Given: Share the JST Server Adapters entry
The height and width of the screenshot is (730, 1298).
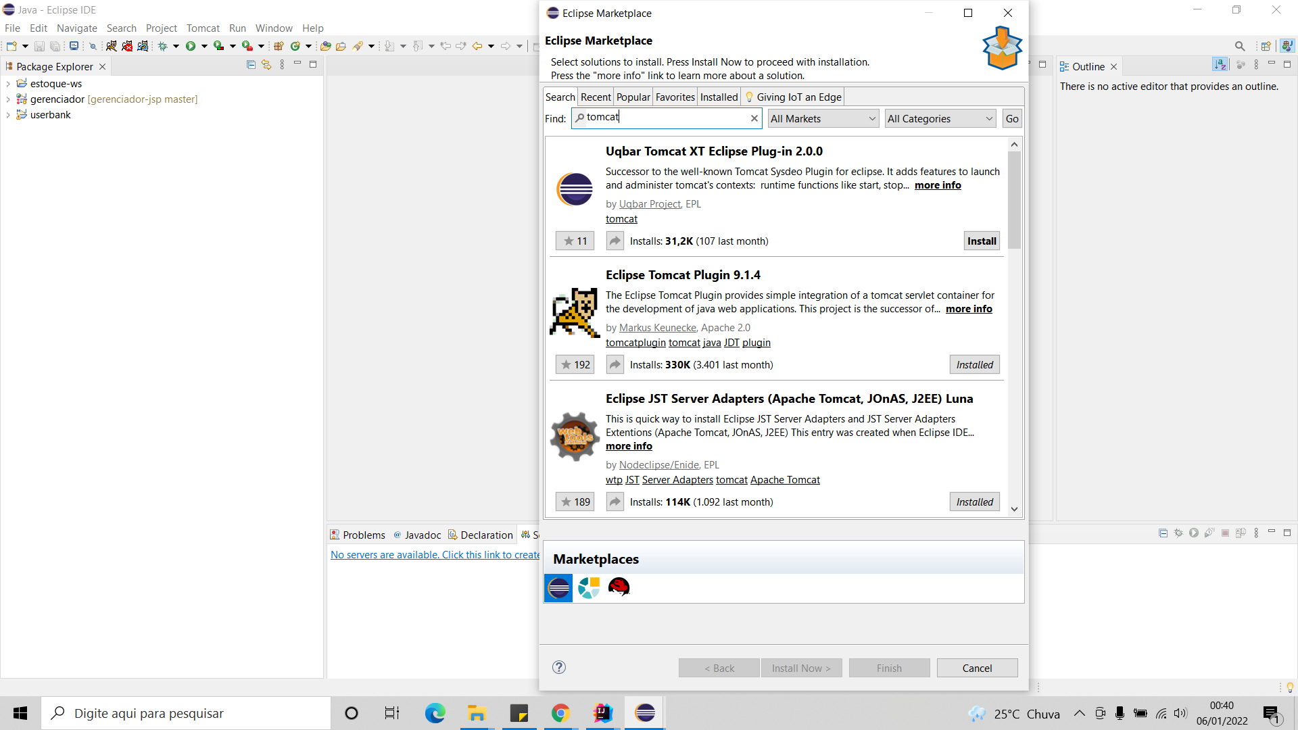Looking at the screenshot, I should [x=615, y=502].
